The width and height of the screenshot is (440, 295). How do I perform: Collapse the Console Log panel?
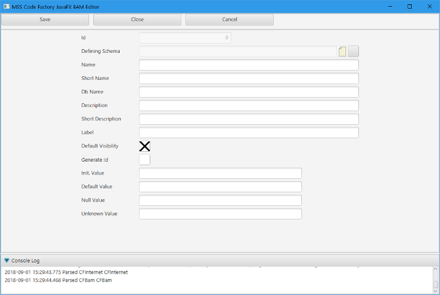(x=7, y=261)
